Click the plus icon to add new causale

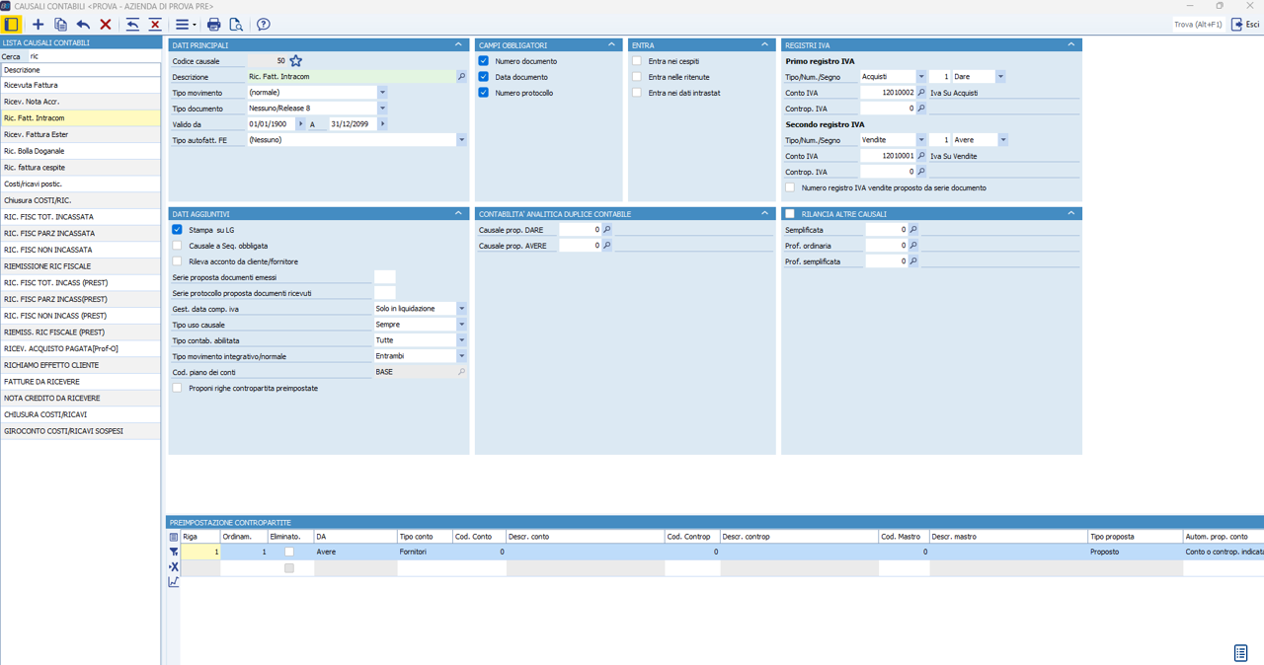[x=38, y=25]
